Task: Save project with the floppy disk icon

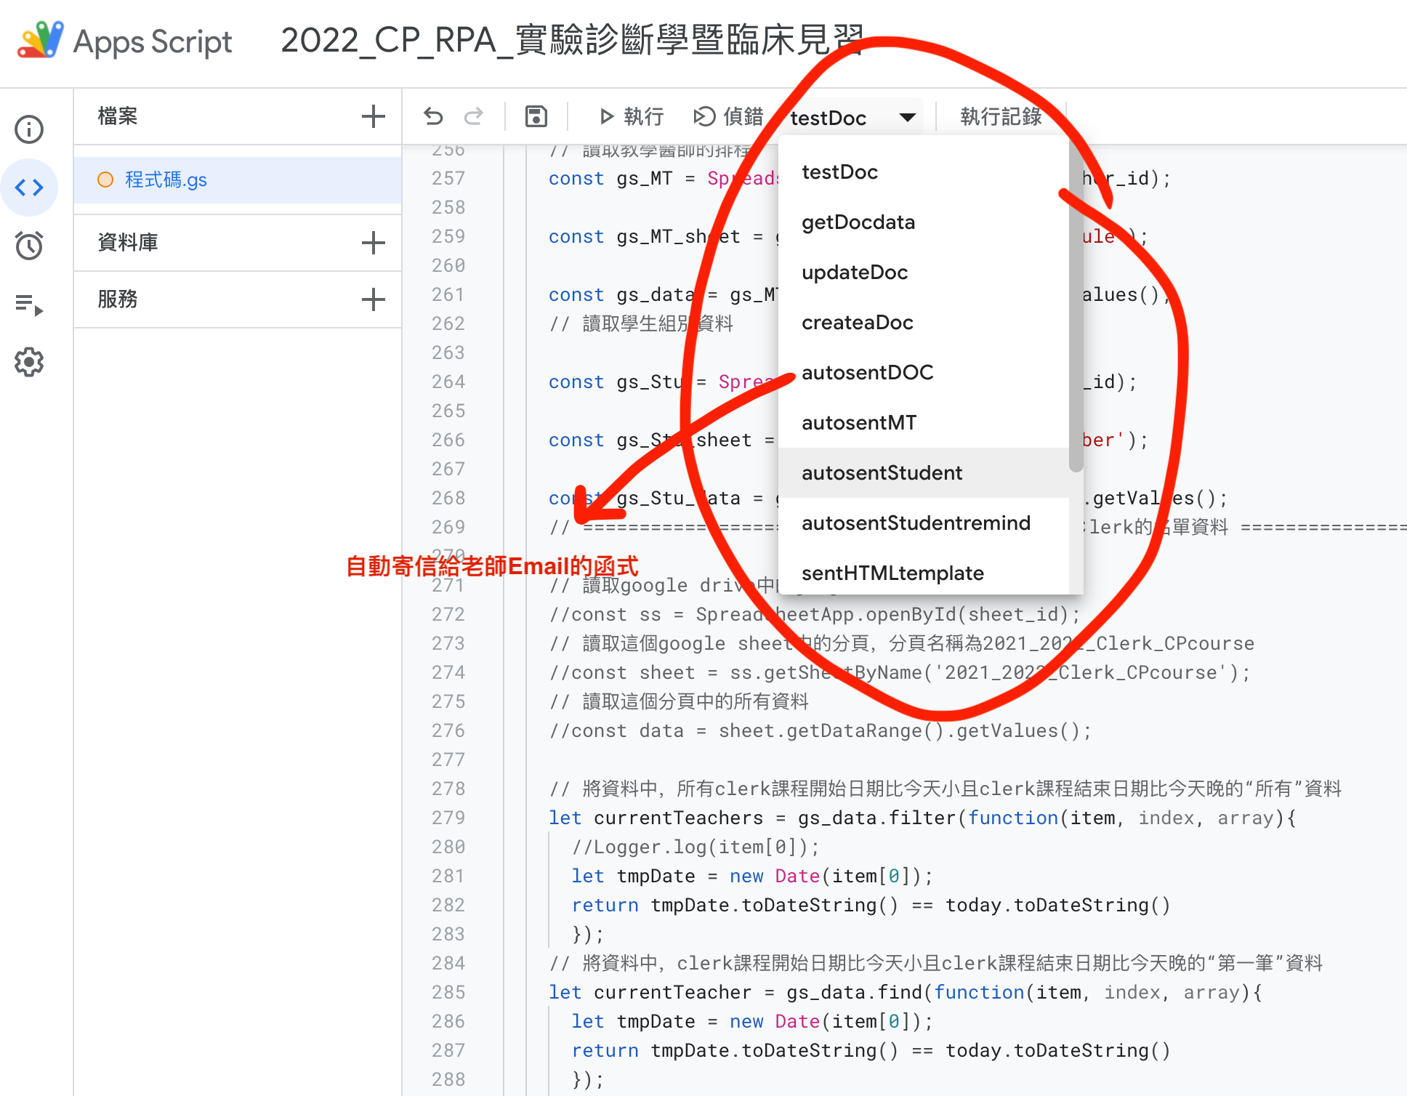Action: [536, 116]
